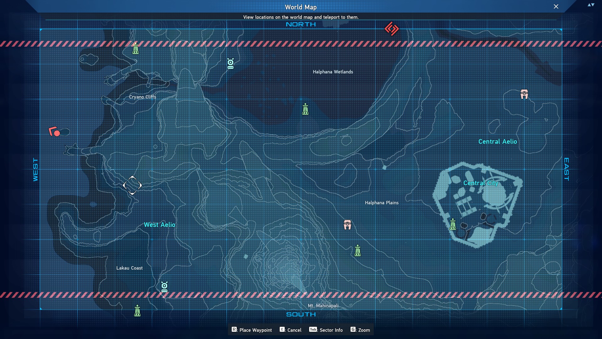Select the Ryuker device south of Halphana Plains
The image size is (602, 339).
[358, 251]
